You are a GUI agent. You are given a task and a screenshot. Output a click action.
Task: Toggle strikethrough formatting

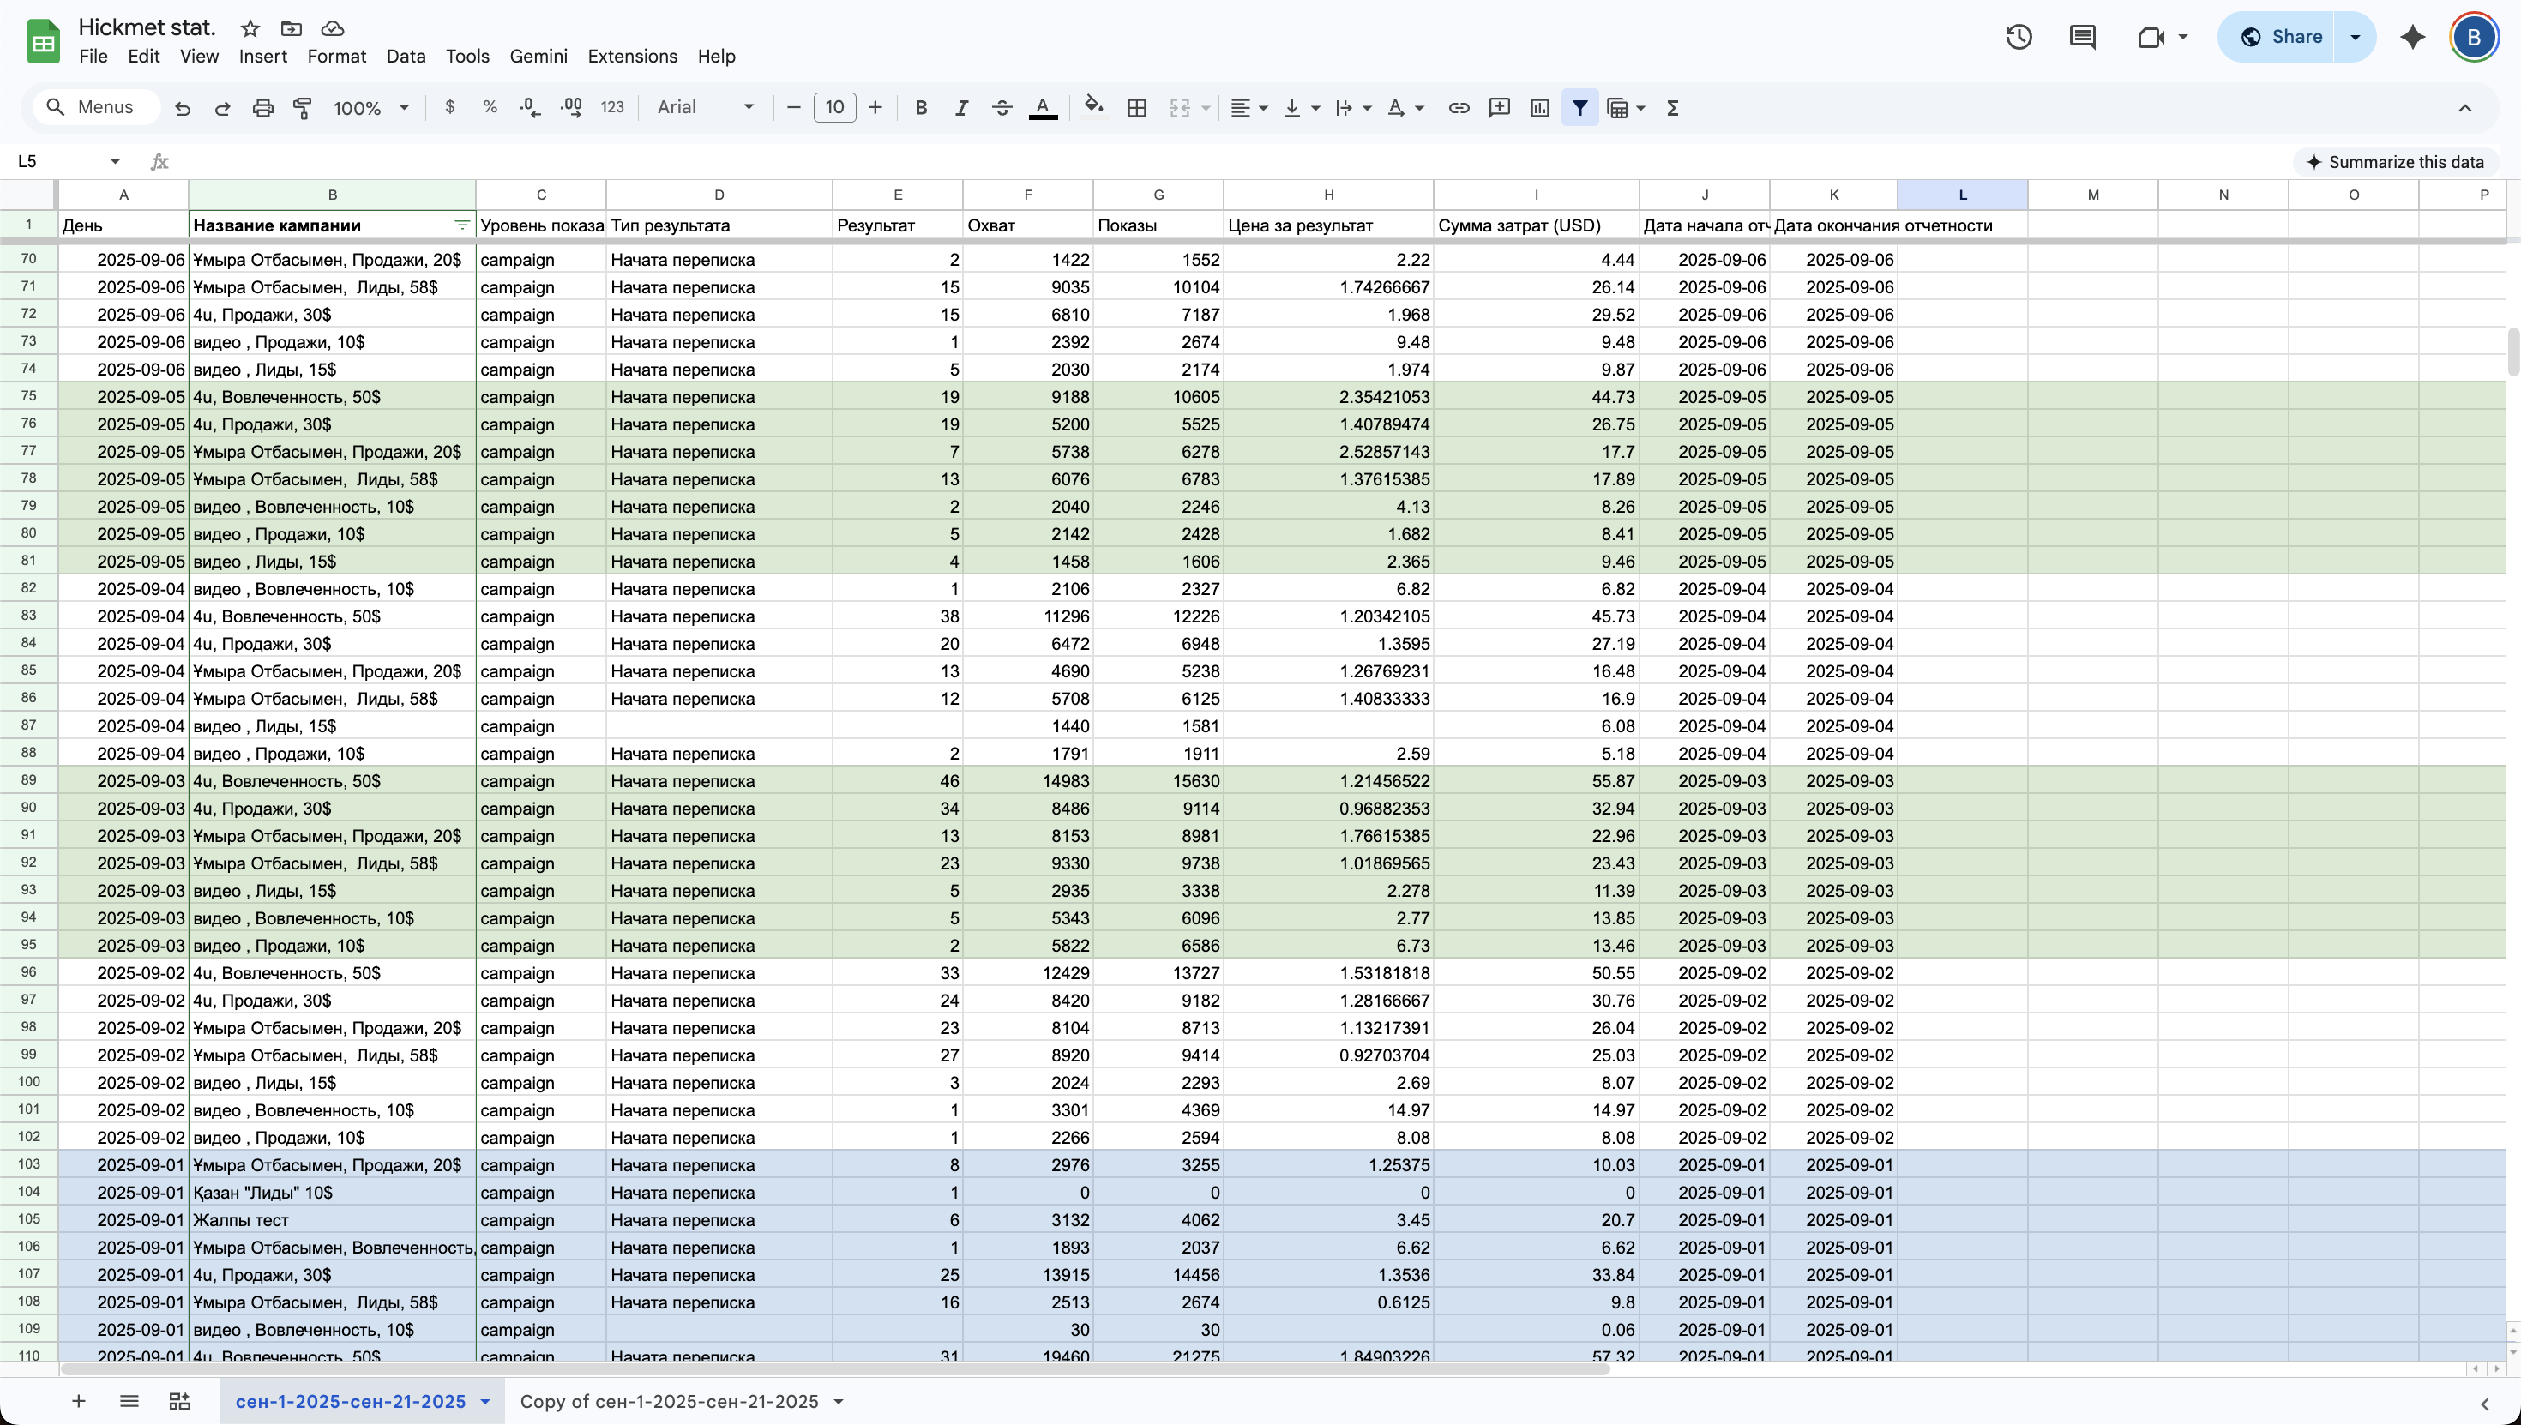tap(1002, 108)
